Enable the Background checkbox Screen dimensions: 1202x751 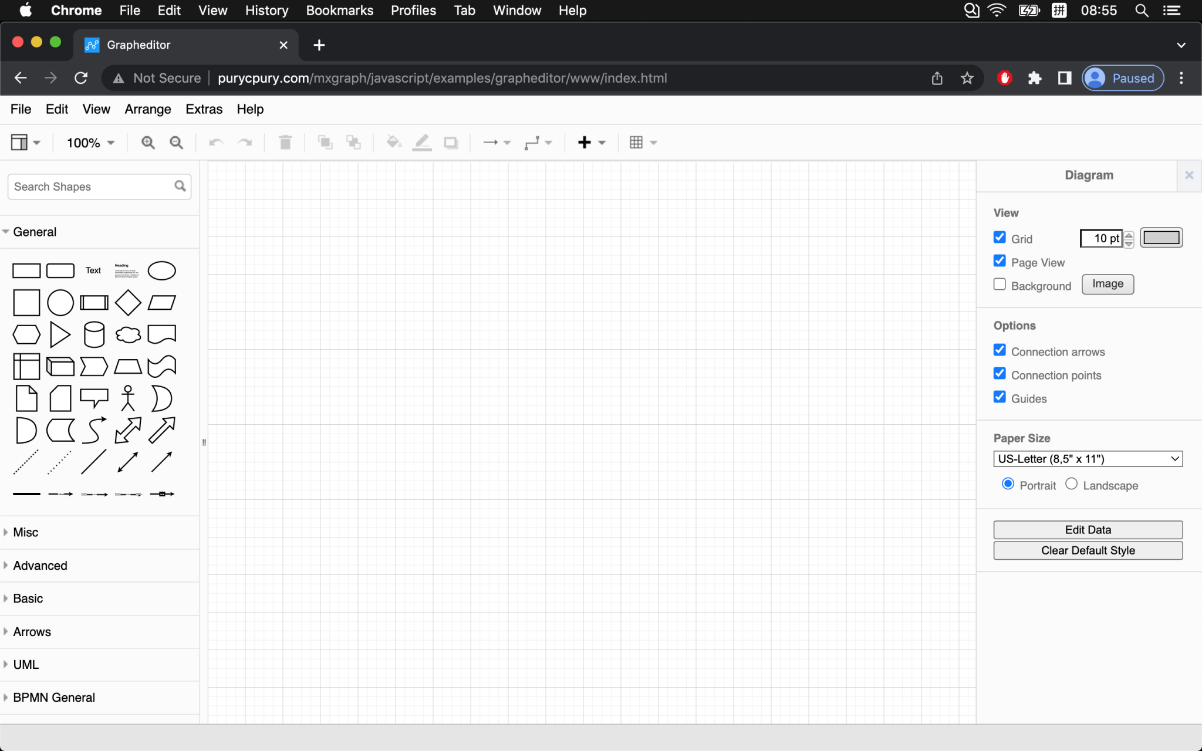(x=1000, y=284)
